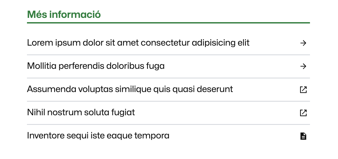The width and height of the screenshot is (338, 159).
Task: Open external link icon beside Nihil nostrum soluta fugiat
Action: pyautogui.click(x=303, y=113)
